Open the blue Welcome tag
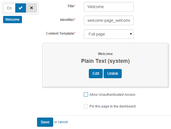The width and height of the screenshot is (171, 129). coord(12,20)
